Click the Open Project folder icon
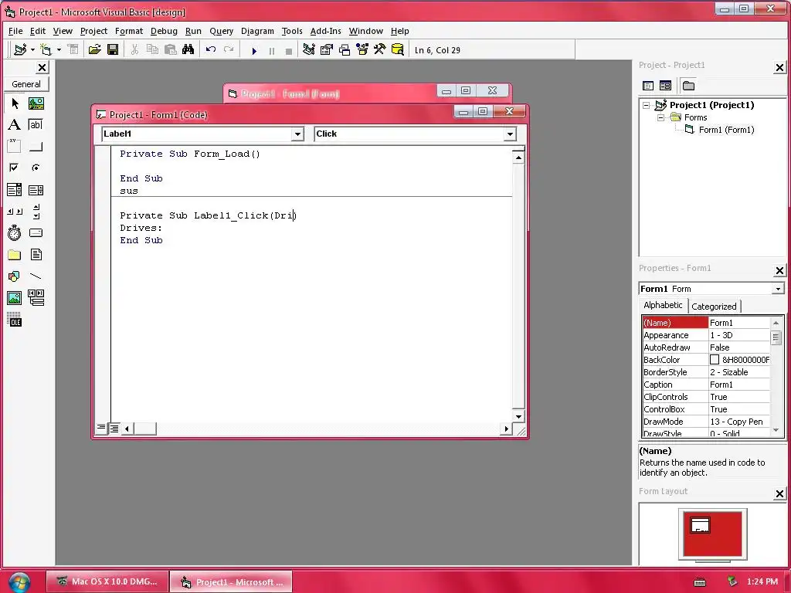The height and width of the screenshot is (593, 791). [94, 49]
